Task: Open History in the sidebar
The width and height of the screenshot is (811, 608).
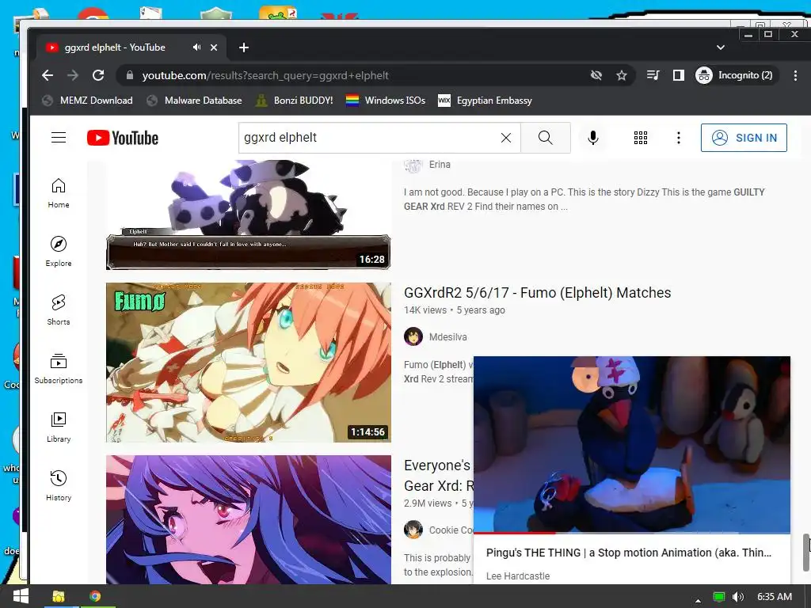Action: tap(59, 485)
